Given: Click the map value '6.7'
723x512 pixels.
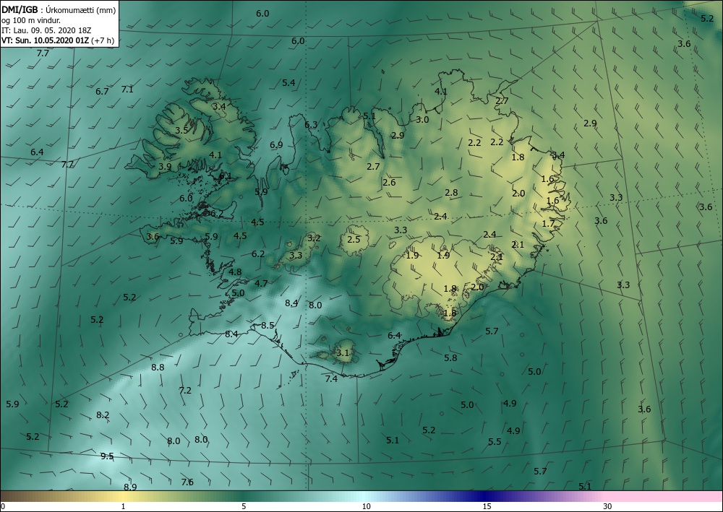Looking at the screenshot, I should [x=103, y=91].
